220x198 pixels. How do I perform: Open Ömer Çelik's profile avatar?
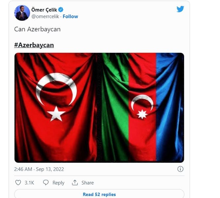pyautogui.click(x=22, y=13)
